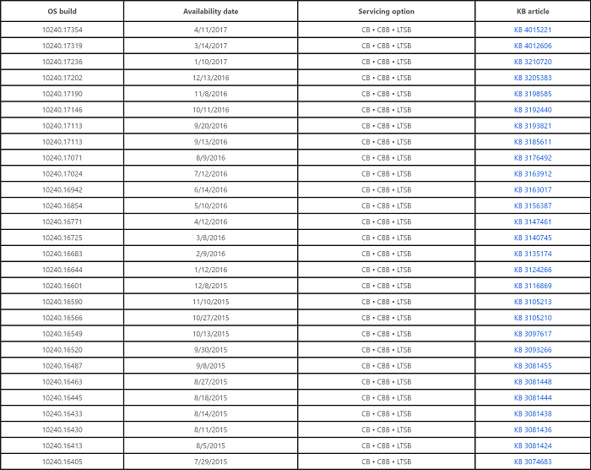
Task: Open the KB 3135174 article
Action: click(533, 254)
